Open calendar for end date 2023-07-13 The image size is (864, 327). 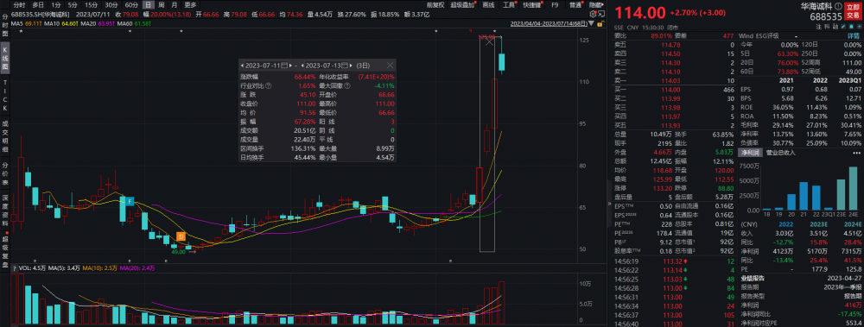[345, 66]
